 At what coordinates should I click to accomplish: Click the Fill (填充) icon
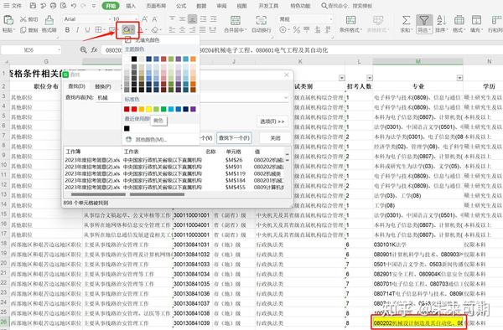pos(476,20)
